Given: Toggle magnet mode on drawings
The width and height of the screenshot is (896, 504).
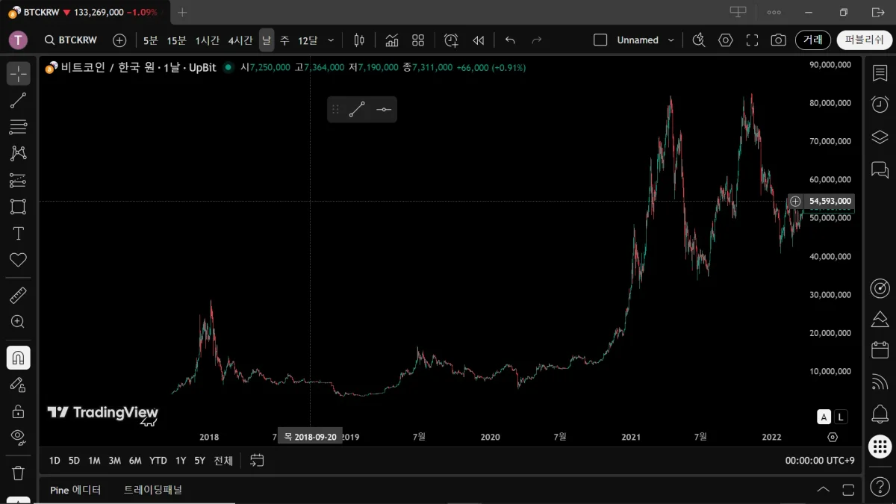Looking at the screenshot, I should pos(18,358).
